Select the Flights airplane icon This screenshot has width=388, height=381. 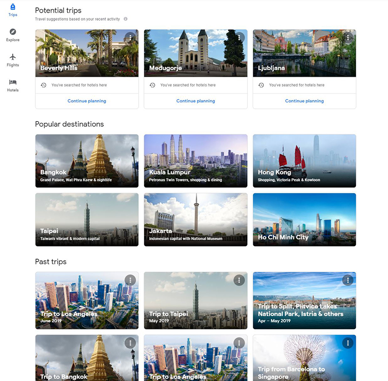point(13,57)
